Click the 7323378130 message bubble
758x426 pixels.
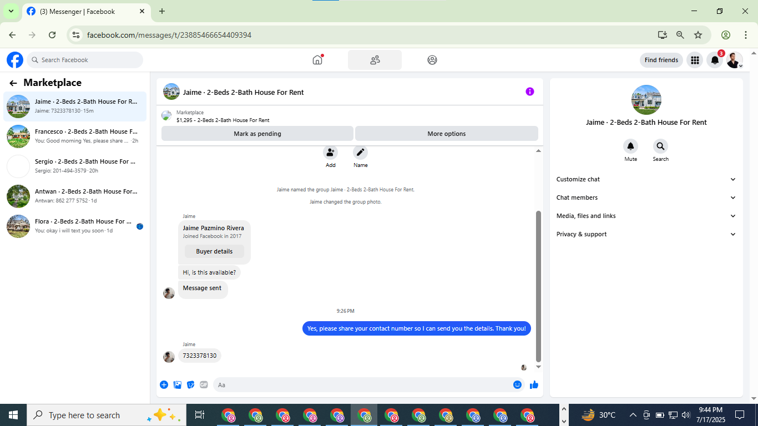click(x=200, y=356)
